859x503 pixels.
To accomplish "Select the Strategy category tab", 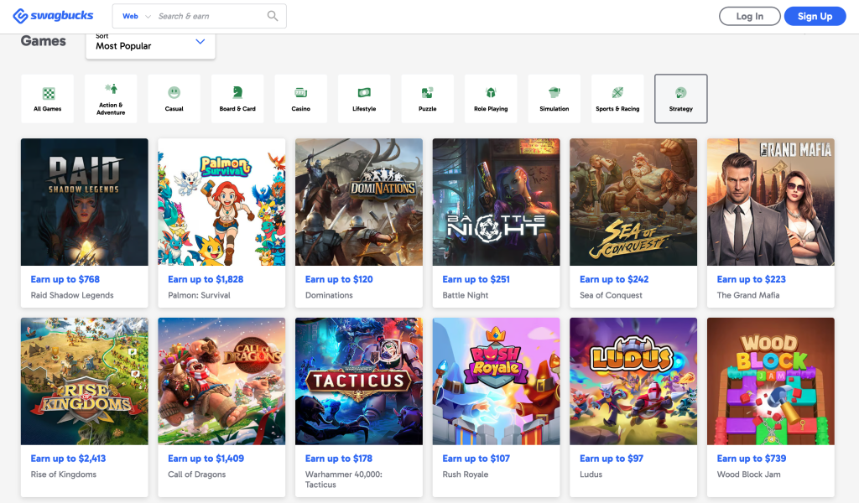I will click(x=680, y=99).
